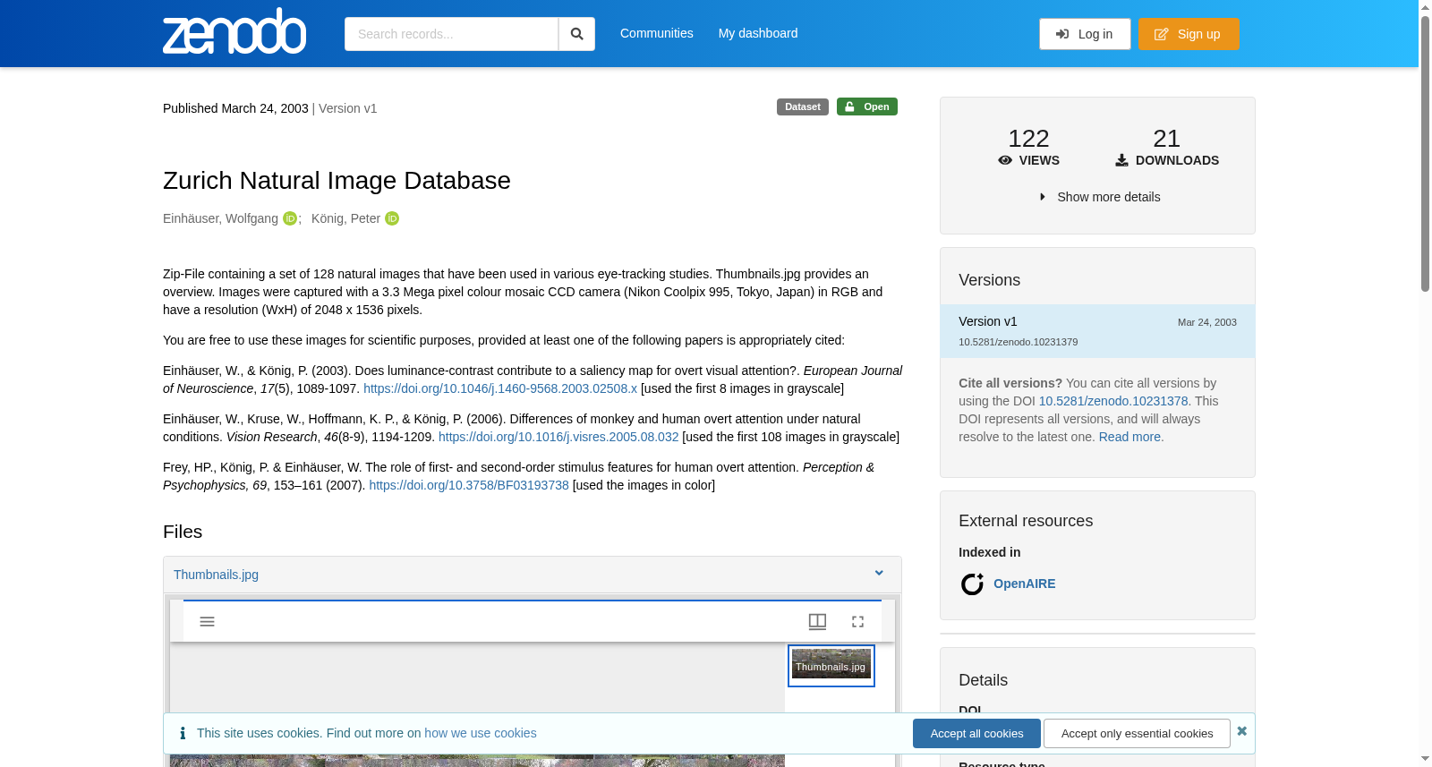
Task: Open all-versions DOI 10.5281/zenodo.10231378
Action: (x=1113, y=401)
